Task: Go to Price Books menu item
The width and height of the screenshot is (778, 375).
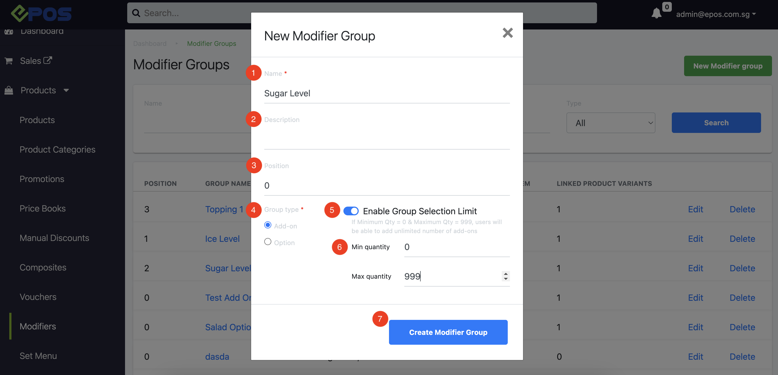Action: click(x=43, y=208)
